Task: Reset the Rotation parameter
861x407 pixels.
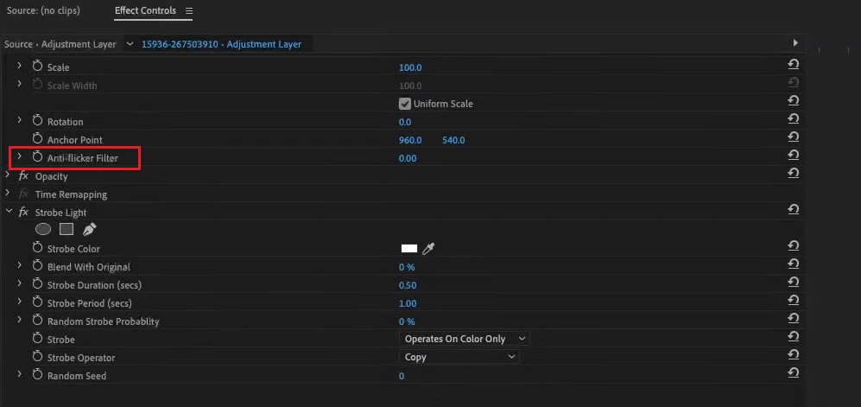Action: click(x=793, y=118)
